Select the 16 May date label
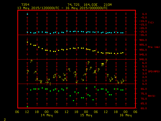161x121 pixels. click(x=125, y=115)
